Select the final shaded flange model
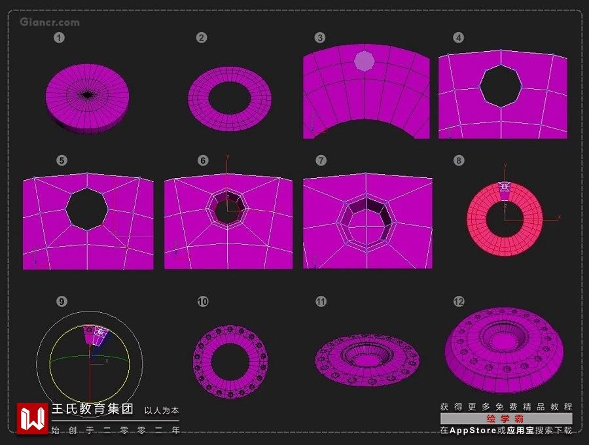 point(504,350)
